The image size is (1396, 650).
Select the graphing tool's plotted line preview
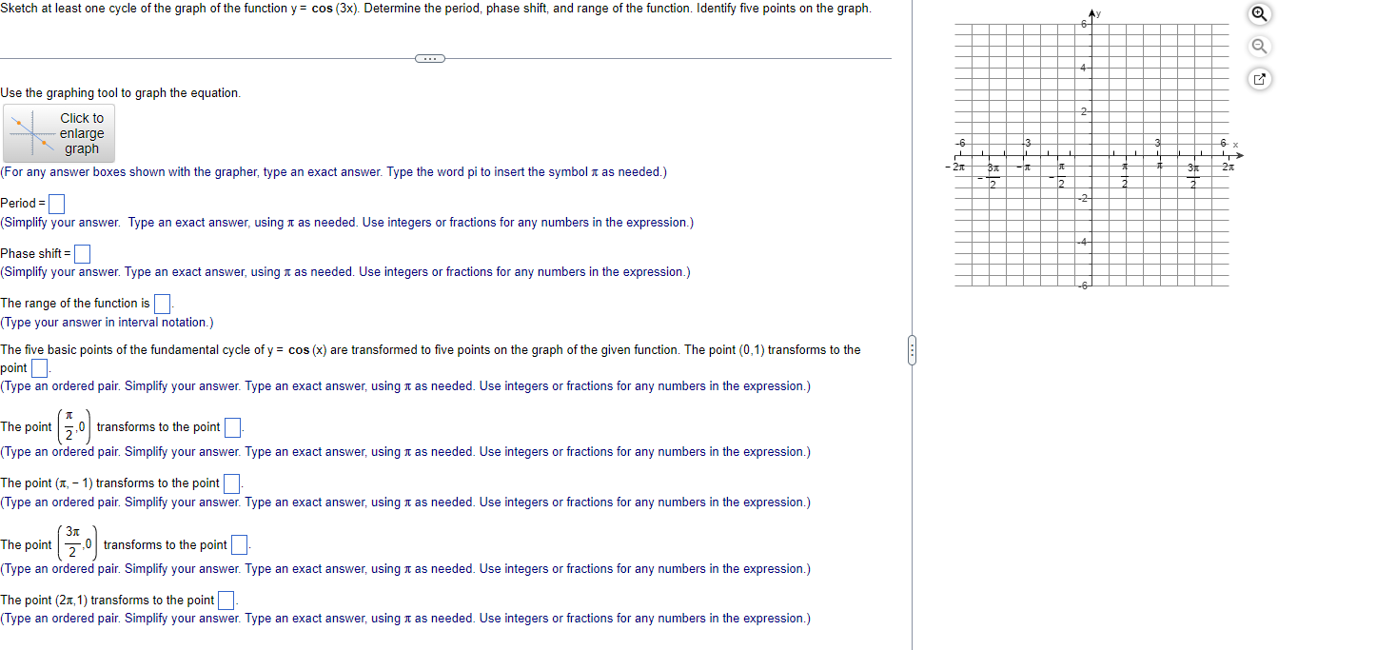click(33, 132)
